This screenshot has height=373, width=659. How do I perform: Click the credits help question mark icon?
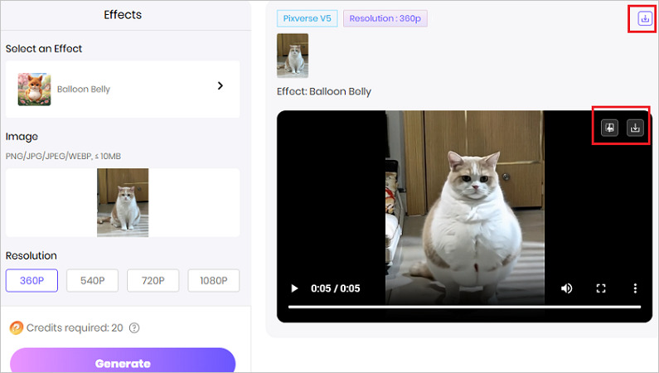coord(134,327)
